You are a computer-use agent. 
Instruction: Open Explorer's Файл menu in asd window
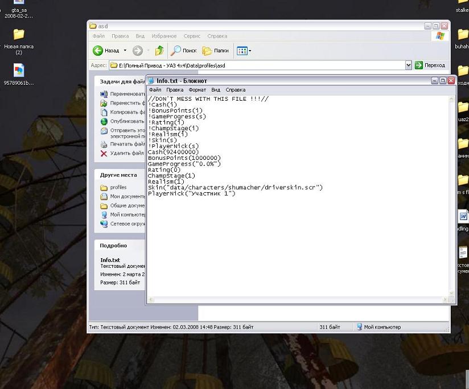pyautogui.click(x=98, y=36)
